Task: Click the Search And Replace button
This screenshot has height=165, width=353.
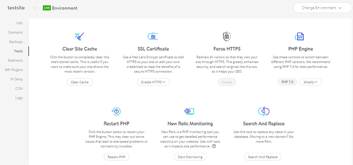Action: (x=263, y=157)
